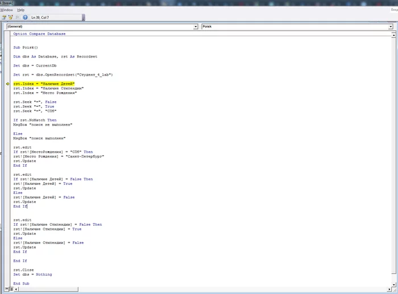This screenshot has width=398, height=294.
Task: Click the rst.Seek "=", "СПб" line
Action: [x=35, y=111]
